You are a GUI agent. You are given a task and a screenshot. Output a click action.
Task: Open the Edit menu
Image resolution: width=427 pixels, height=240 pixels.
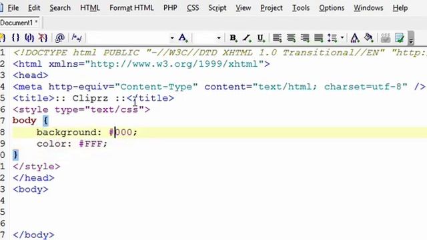34,8
